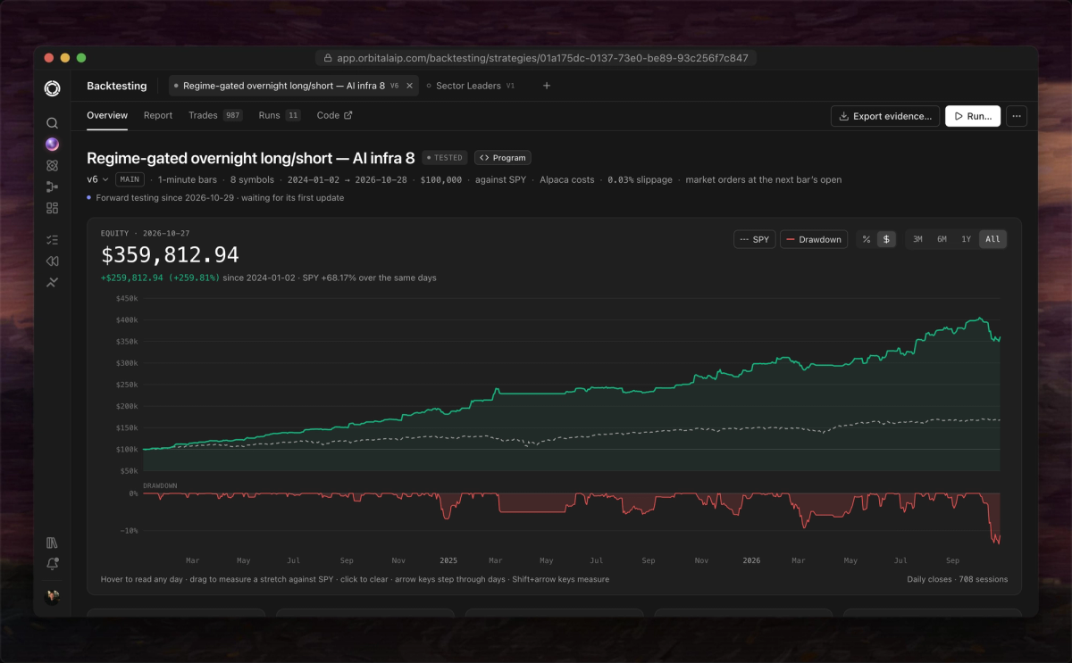Screen dimensions: 1072x663
Task: Click the $359,812.94 equity value
Action: coord(170,255)
